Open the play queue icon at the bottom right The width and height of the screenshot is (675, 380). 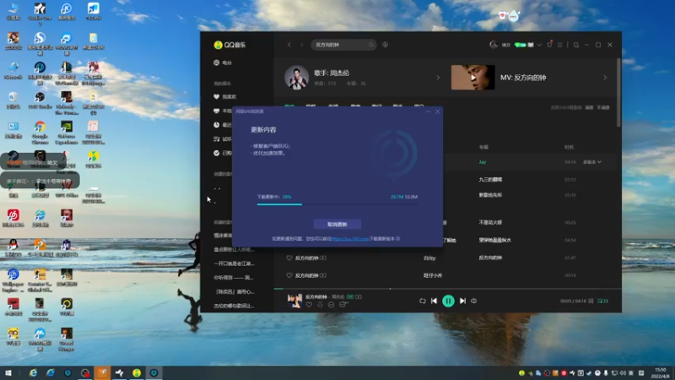602,301
